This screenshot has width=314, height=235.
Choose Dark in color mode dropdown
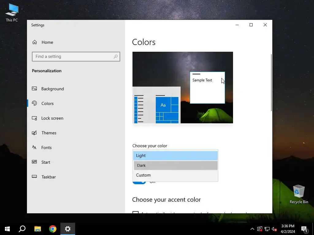176,166
